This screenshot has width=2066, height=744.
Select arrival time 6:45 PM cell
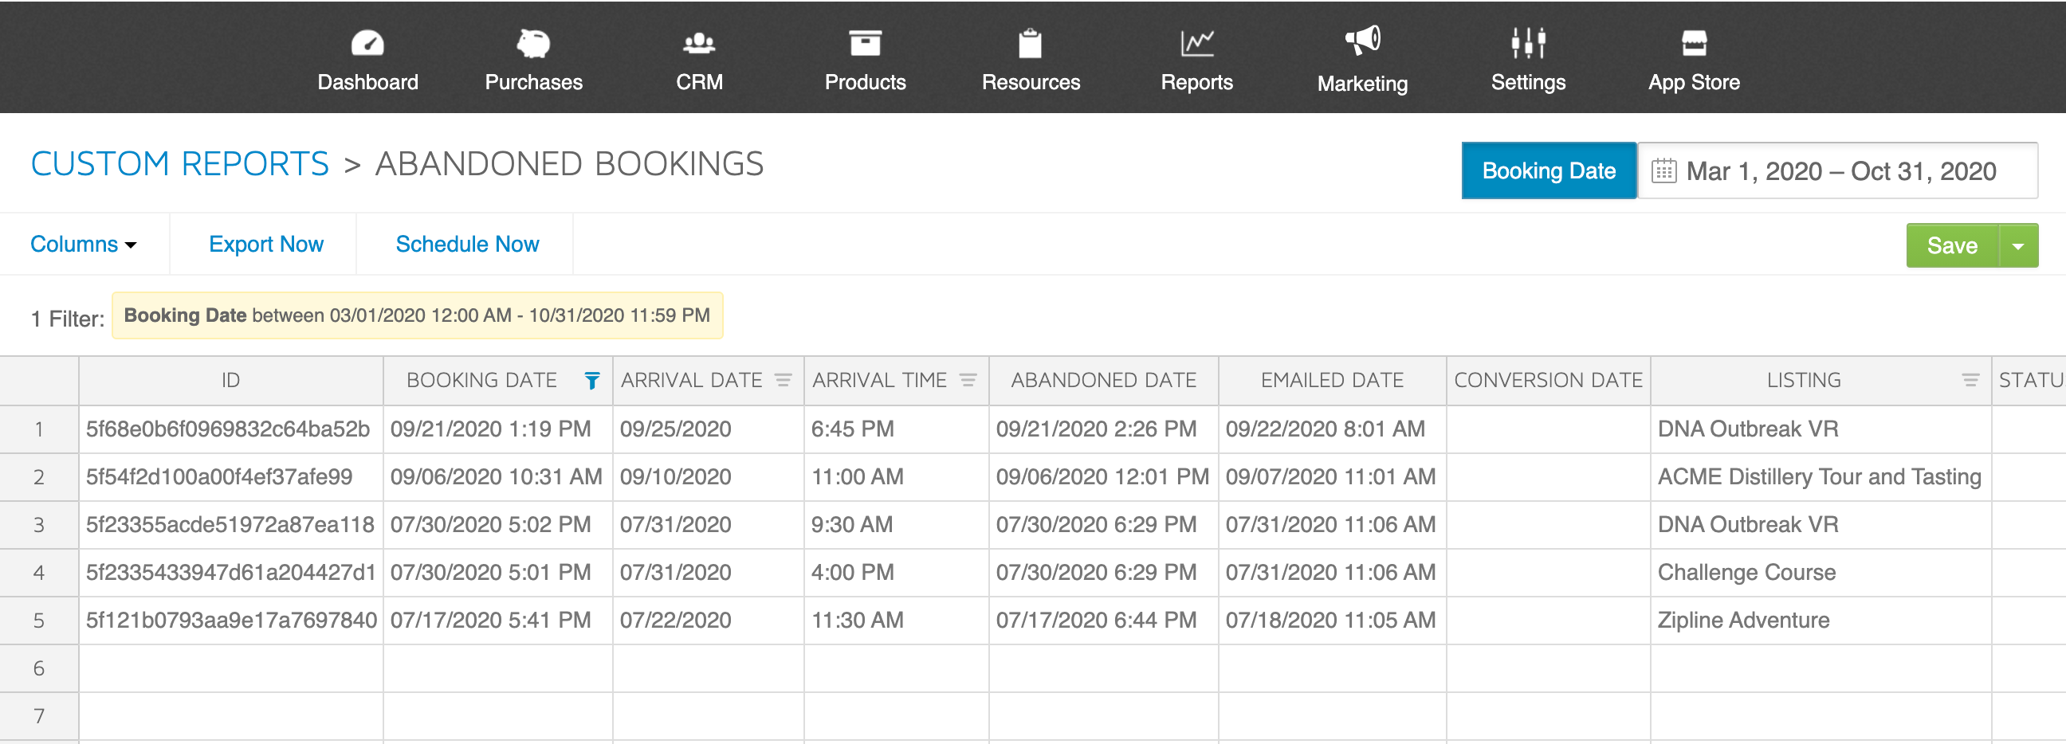pos(897,429)
